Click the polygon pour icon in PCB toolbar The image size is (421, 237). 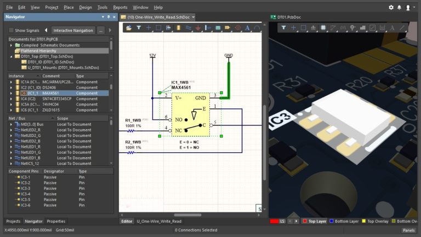coord(363,27)
